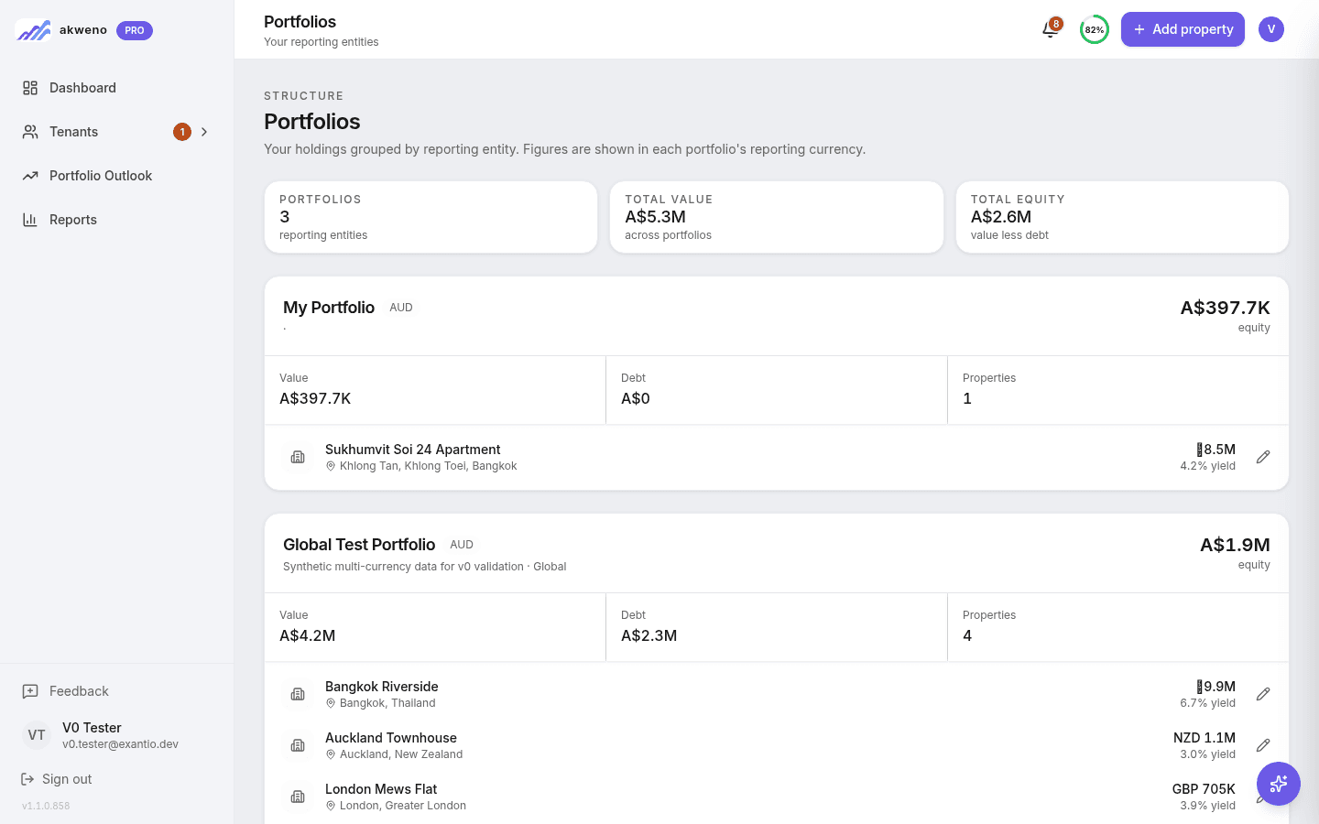This screenshot has height=824, width=1319.
Task: Click the AUD tag beside My Portfolio
Action: (401, 308)
